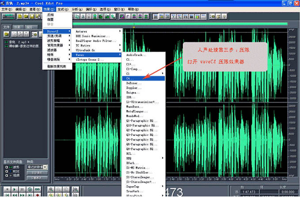The height and width of the screenshot is (204, 300).
Task: Switch to the 文件 panel tab
Action: click(7, 27)
